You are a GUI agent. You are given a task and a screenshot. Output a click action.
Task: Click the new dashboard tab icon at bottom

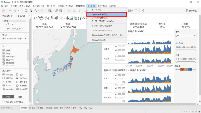86,108
